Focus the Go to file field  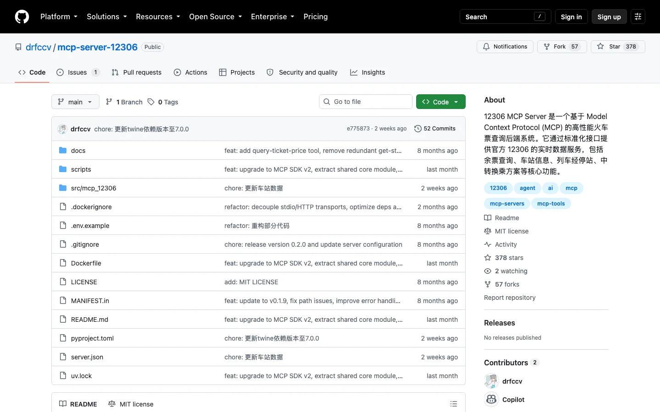366,102
